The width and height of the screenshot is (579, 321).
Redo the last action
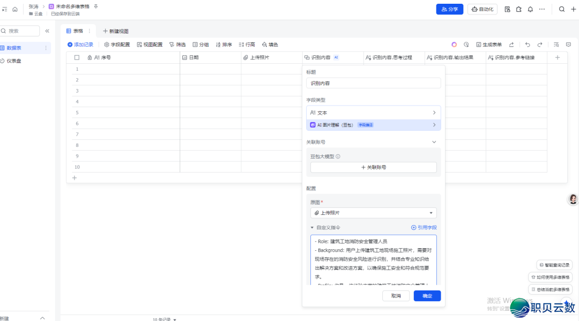click(x=540, y=44)
